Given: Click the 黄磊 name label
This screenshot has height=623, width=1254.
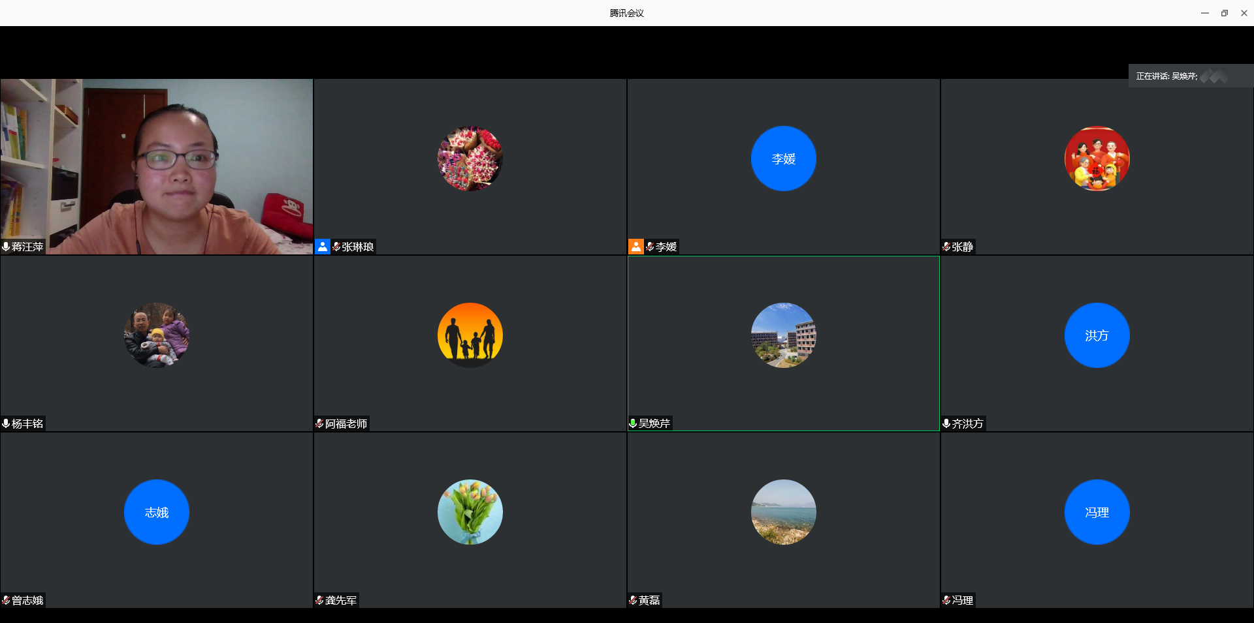Looking at the screenshot, I should tap(649, 600).
